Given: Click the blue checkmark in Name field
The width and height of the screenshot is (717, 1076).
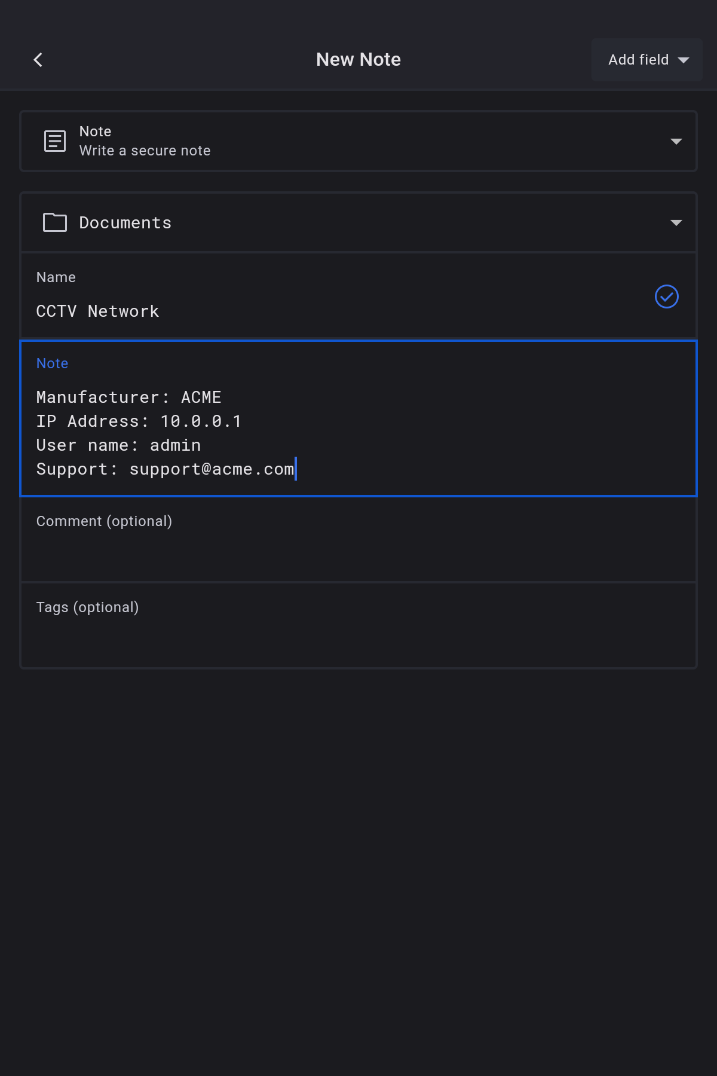Looking at the screenshot, I should point(666,296).
